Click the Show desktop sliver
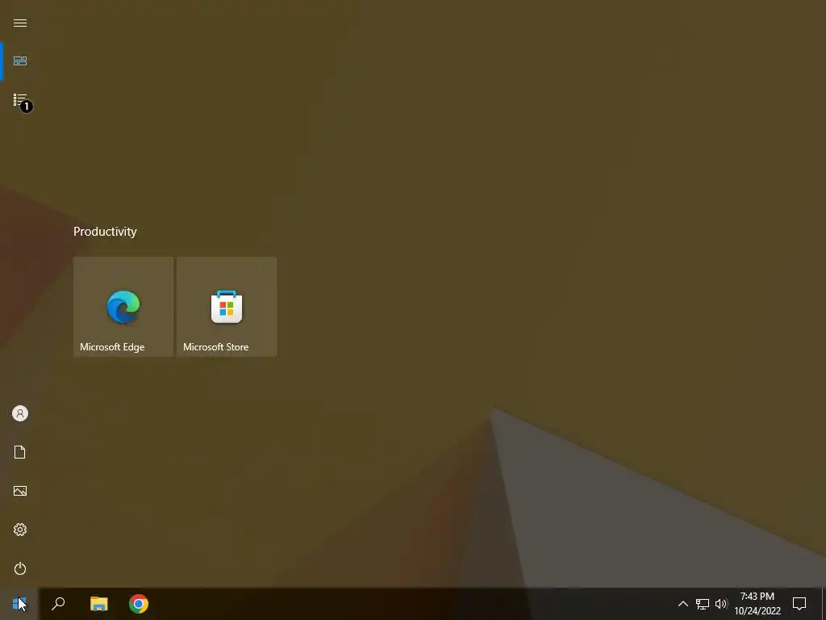Image resolution: width=826 pixels, height=620 pixels. [x=824, y=604]
